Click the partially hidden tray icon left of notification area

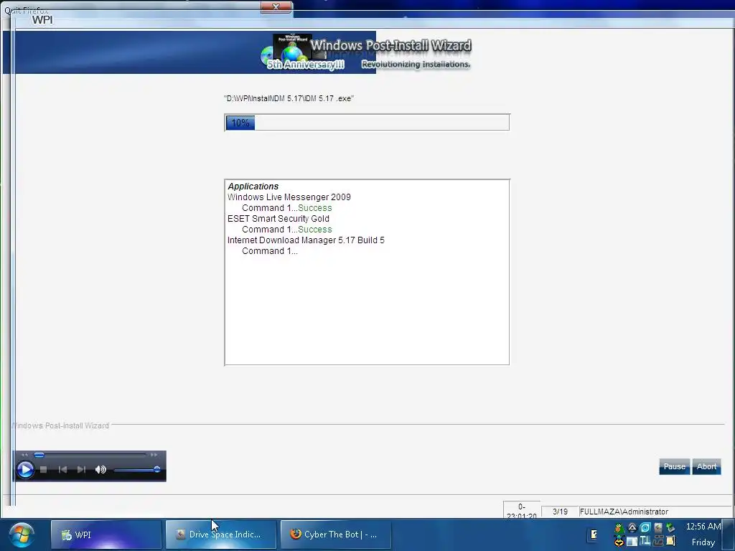594,534
